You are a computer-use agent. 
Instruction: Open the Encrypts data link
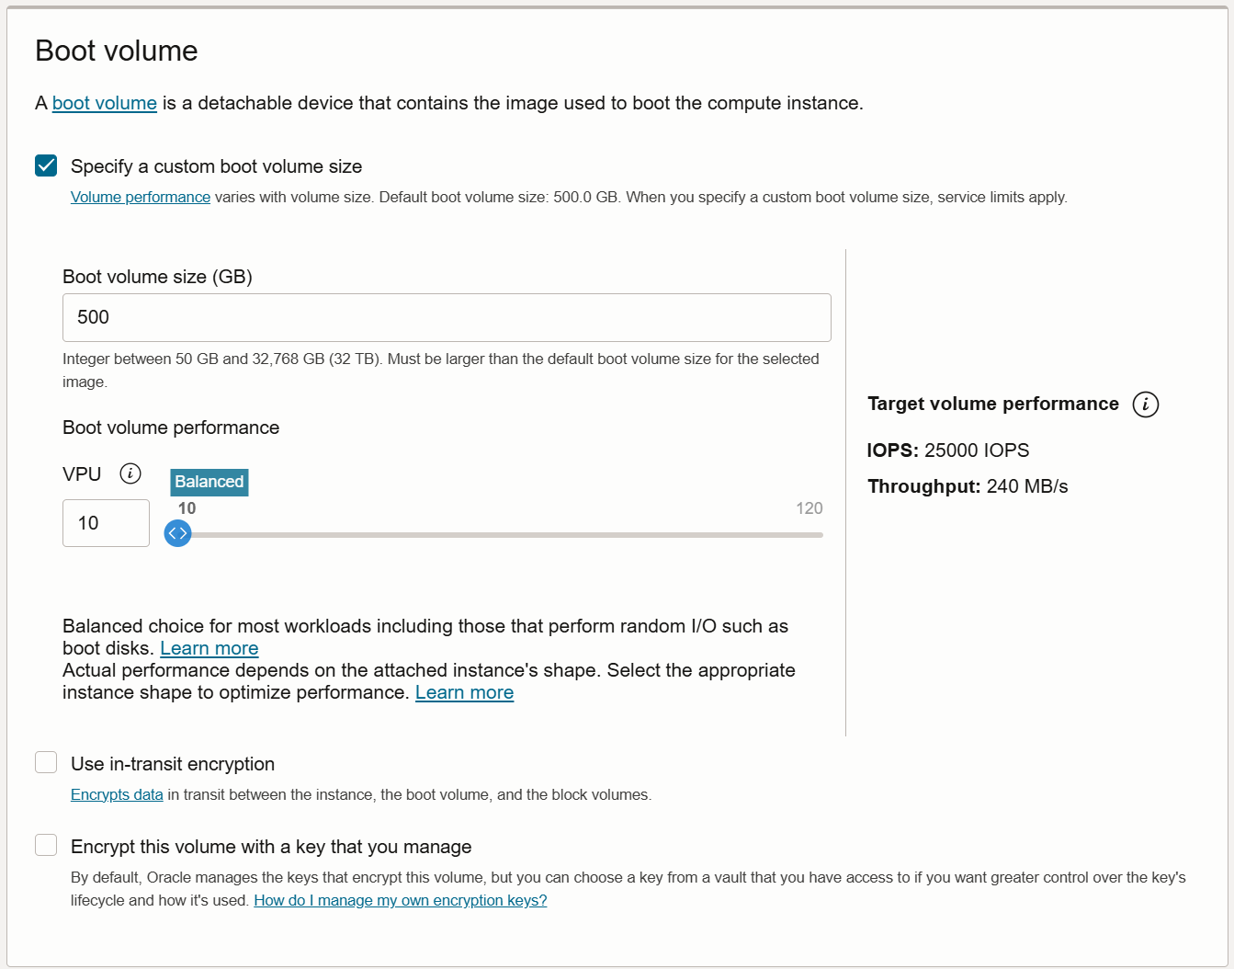click(117, 794)
